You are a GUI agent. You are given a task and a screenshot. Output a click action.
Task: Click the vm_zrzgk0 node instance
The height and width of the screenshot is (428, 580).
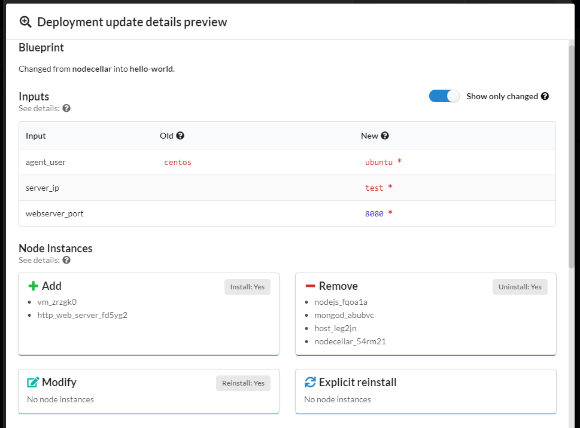pos(57,302)
